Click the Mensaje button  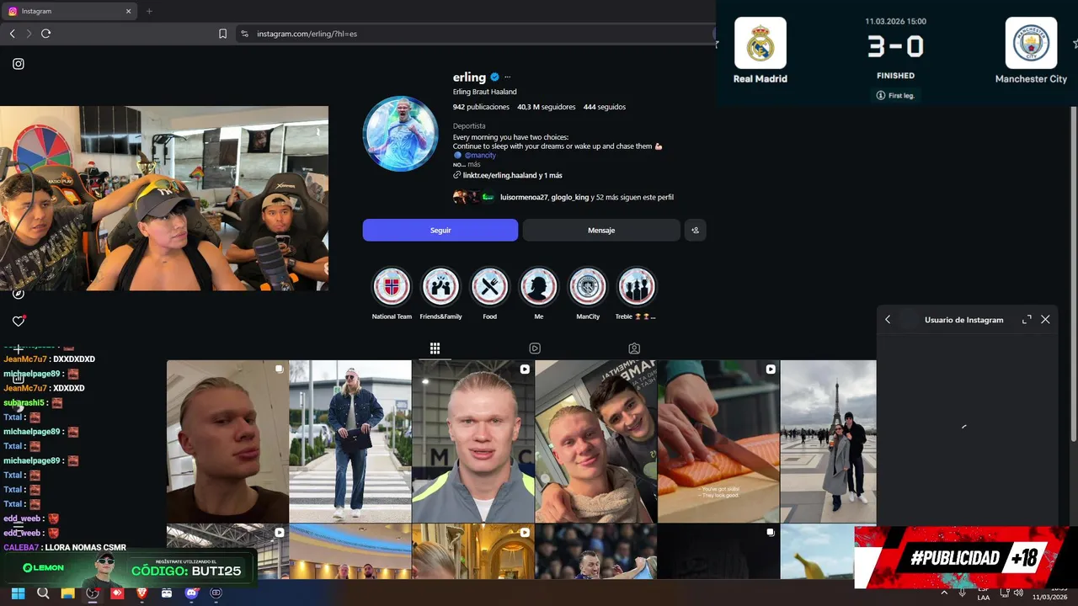[x=601, y=230]
